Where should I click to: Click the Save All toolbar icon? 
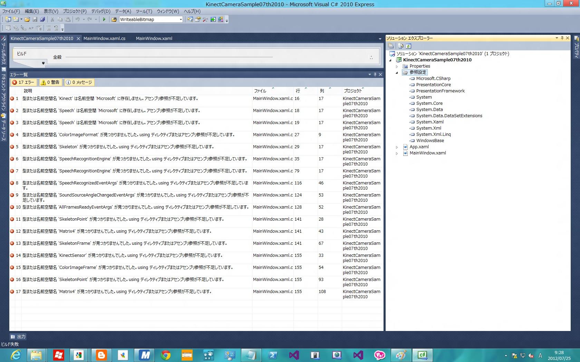pyautogui.click(x=42, y=19)
